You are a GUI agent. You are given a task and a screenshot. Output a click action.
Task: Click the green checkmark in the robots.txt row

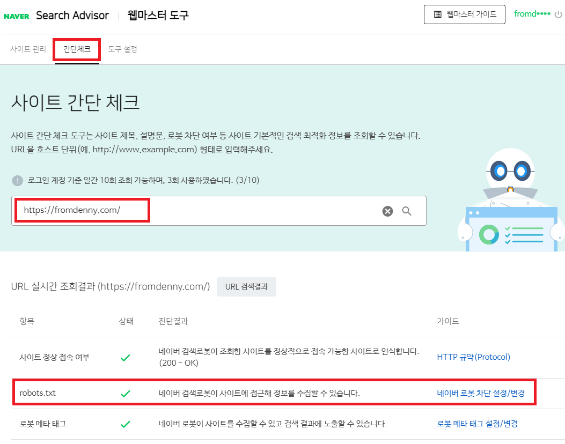click(x=125, y=392)
